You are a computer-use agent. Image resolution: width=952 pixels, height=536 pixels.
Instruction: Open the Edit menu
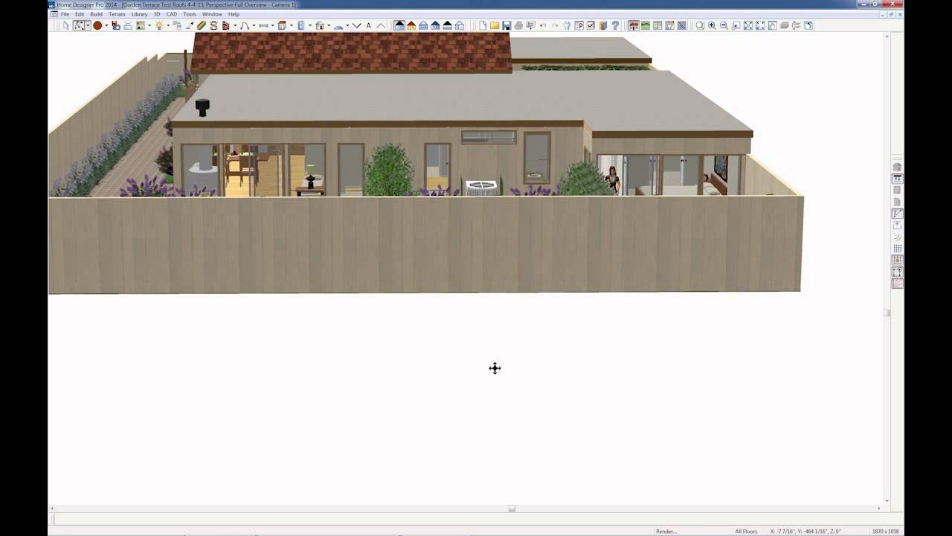coord(80,14)
